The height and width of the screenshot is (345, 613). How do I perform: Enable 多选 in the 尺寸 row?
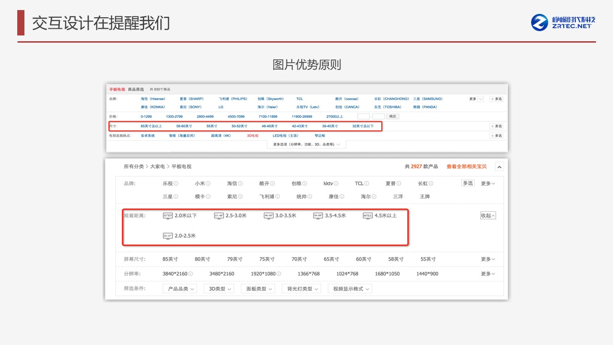(x=496, y=126)
